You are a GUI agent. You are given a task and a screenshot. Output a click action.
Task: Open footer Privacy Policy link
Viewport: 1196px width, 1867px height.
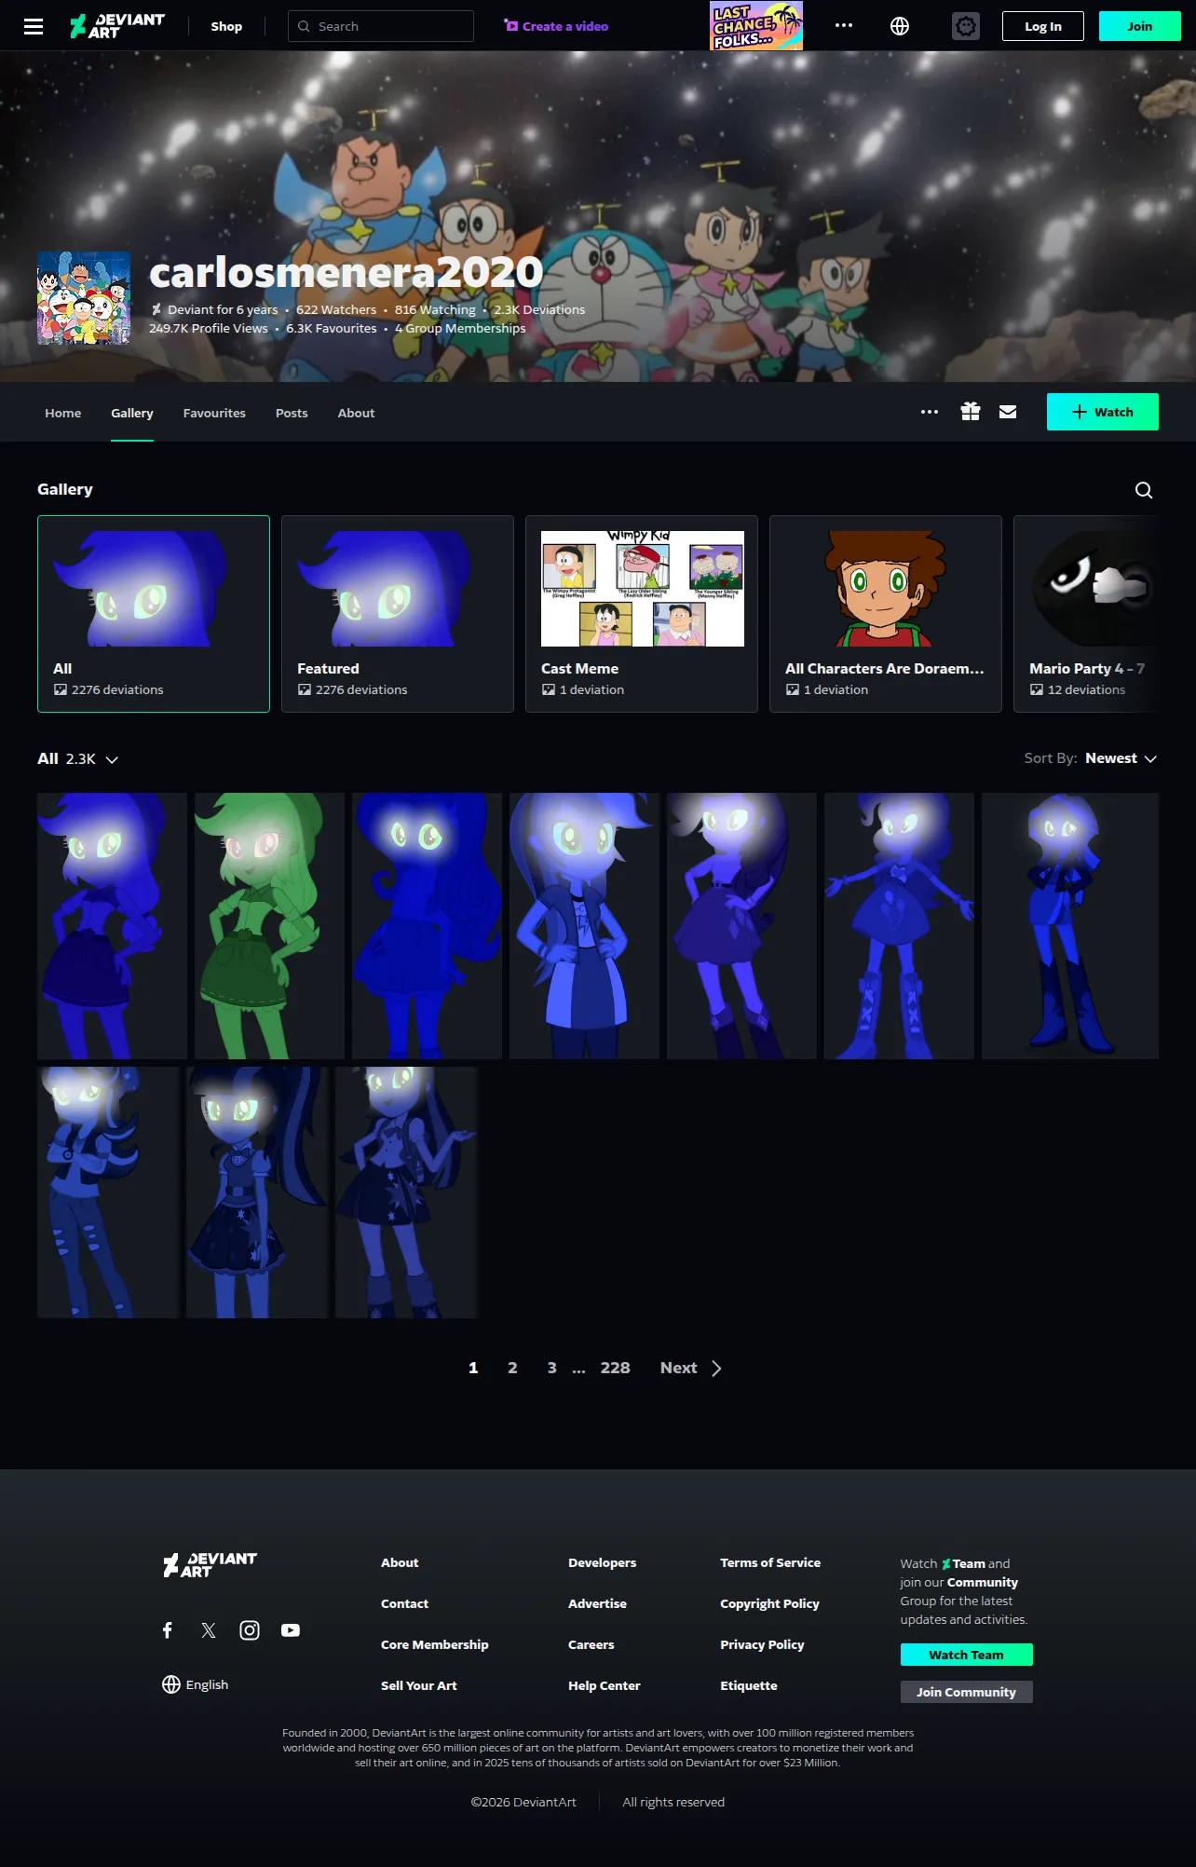(x=762, y=1645)
